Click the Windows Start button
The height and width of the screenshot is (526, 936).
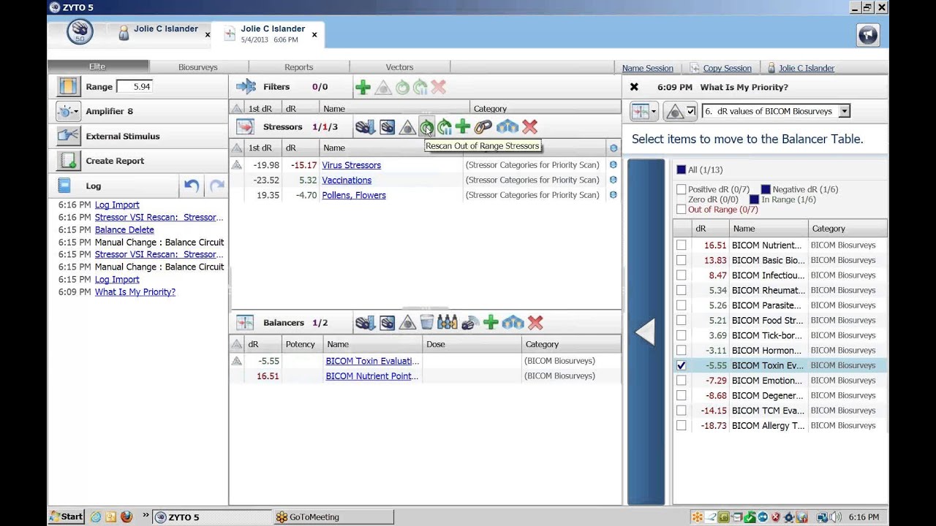(67, 517)
